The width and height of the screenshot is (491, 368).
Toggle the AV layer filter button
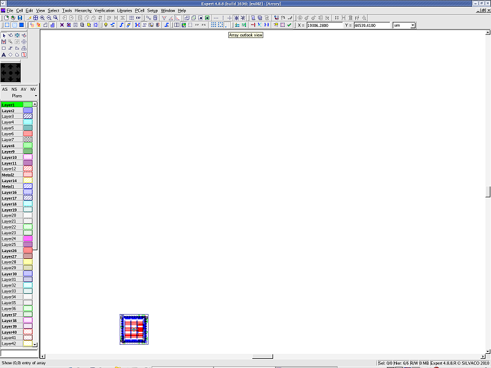(23, 90)
